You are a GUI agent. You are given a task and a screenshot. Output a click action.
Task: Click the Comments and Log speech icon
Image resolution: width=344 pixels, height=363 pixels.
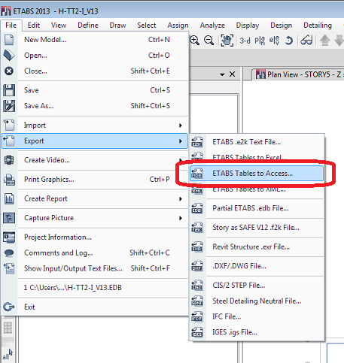click(x=9, y=253)
